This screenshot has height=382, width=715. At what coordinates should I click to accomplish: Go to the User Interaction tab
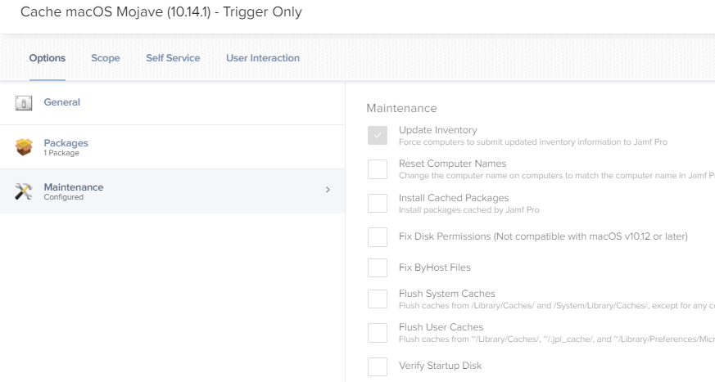click(263, 58)
